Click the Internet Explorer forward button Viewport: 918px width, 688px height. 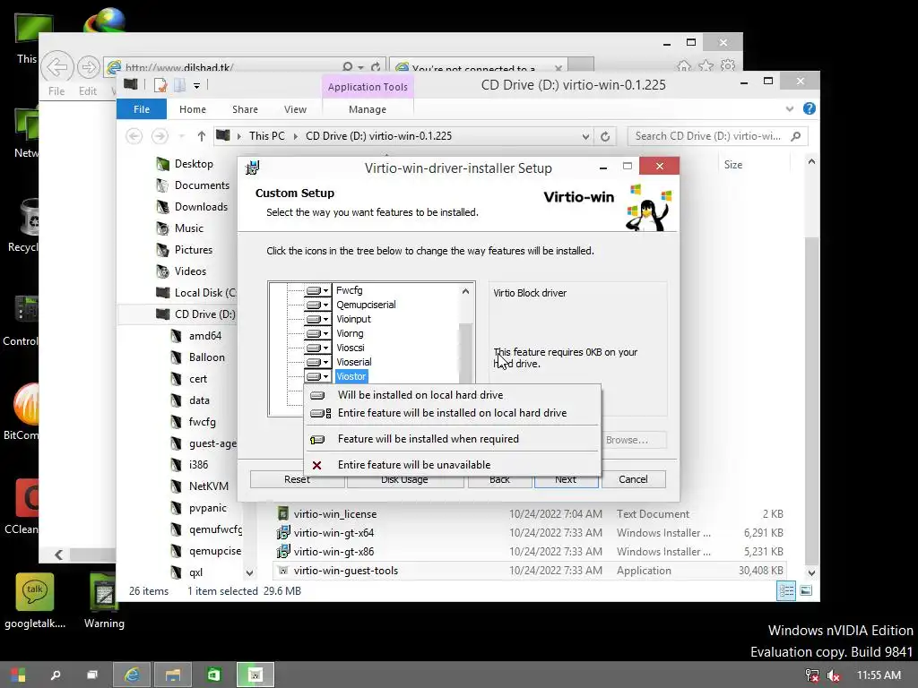tap(88, 67)
